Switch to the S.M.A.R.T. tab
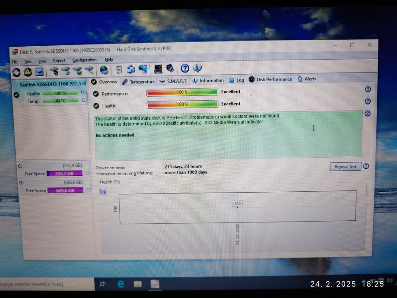Image resolution: width=397 pixels, height=298 pixels. pyautogui.click(x=173, y=81)
